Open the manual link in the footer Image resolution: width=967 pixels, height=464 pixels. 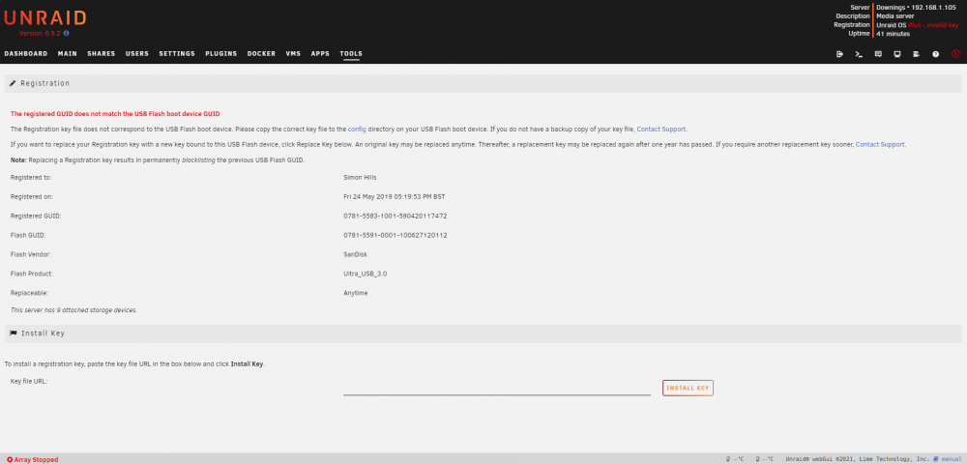[x=951, y=460]
